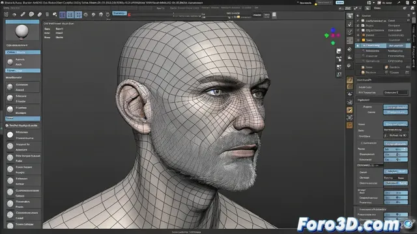Image resolution: width=417 pixels, height=234 pixels.
Task: Click the first orange icon in right tool strip
Action: point(350,80)
